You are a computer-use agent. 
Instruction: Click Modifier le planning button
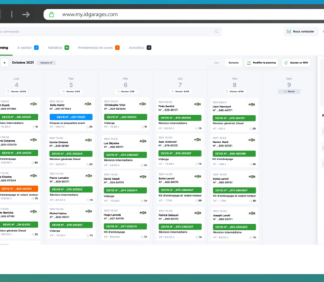(x=261, y=63)
